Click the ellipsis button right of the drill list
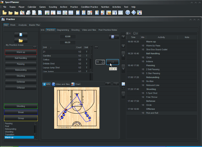202x147 pixels. click(x=96, y=48)
